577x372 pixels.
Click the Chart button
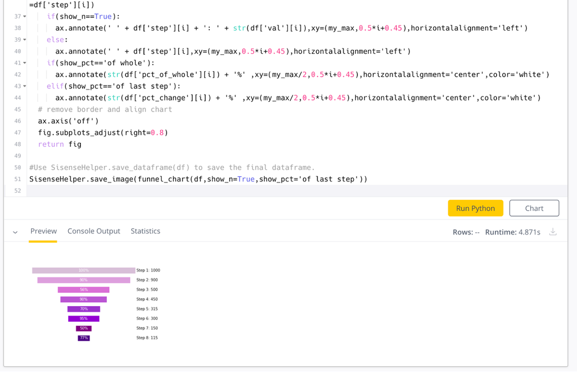534,208
